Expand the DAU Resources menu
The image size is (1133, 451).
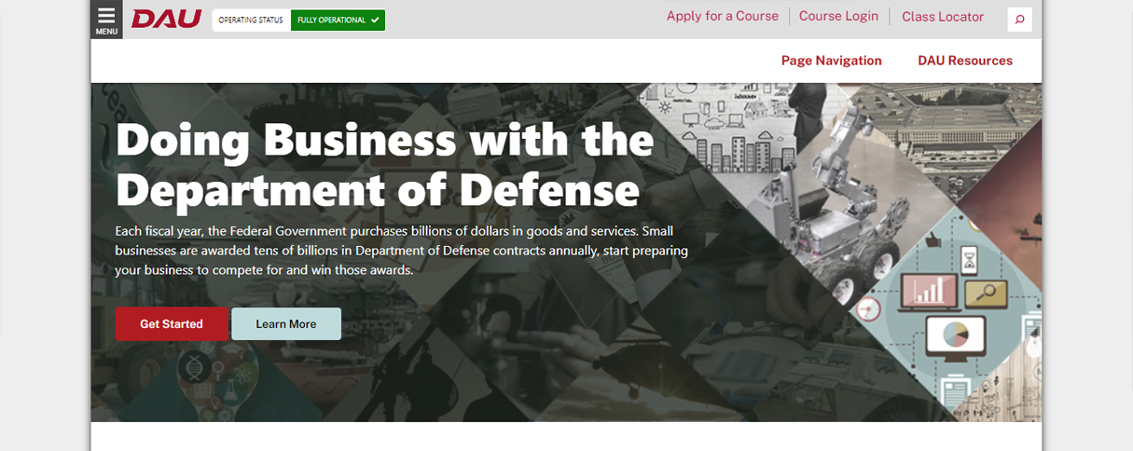(964, 61)
